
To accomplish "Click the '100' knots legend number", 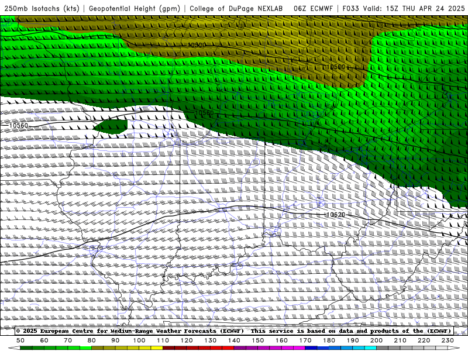I will pyautogui.click(x=139, y=340).
